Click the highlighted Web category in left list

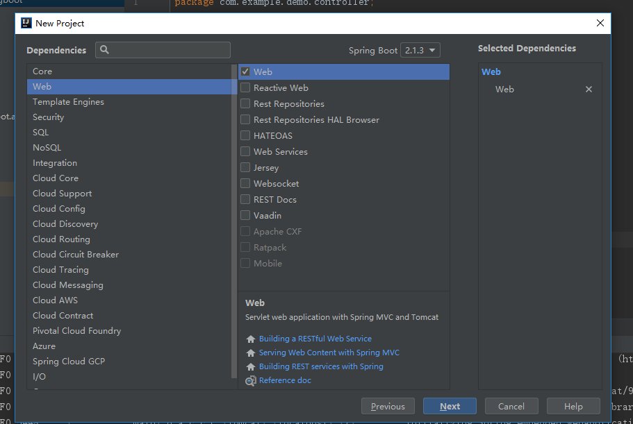coord(129,87)
